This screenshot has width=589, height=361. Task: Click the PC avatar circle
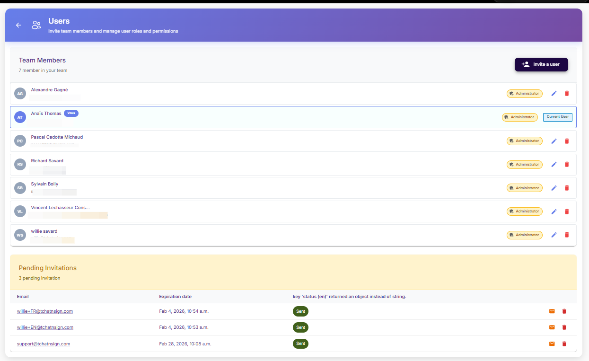click(20, 141)
